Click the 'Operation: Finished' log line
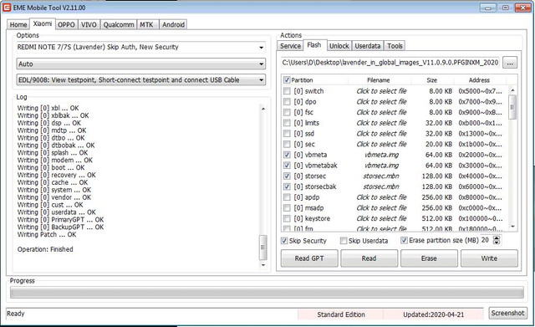Screen dimensions: 535x327 45,249
